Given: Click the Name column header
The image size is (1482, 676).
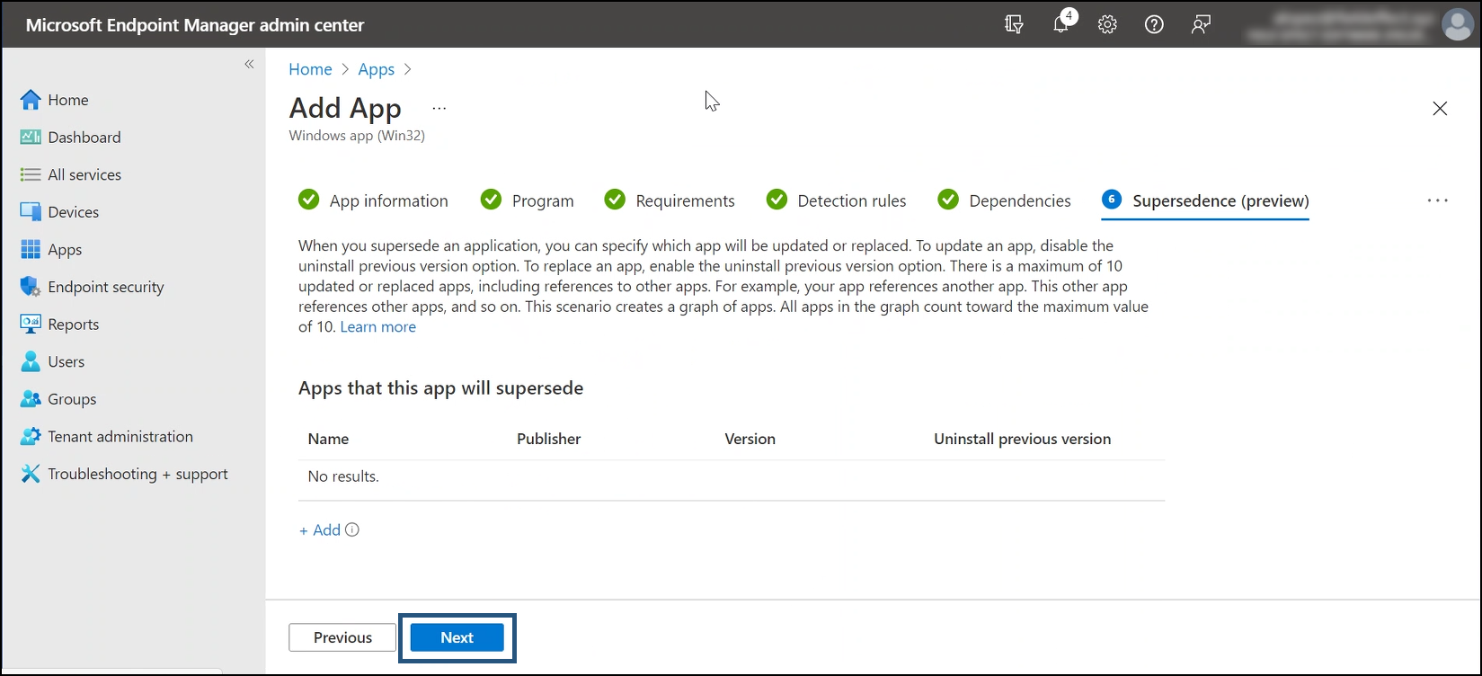Looking at the screenshot, I should click(x=328, y=439).
